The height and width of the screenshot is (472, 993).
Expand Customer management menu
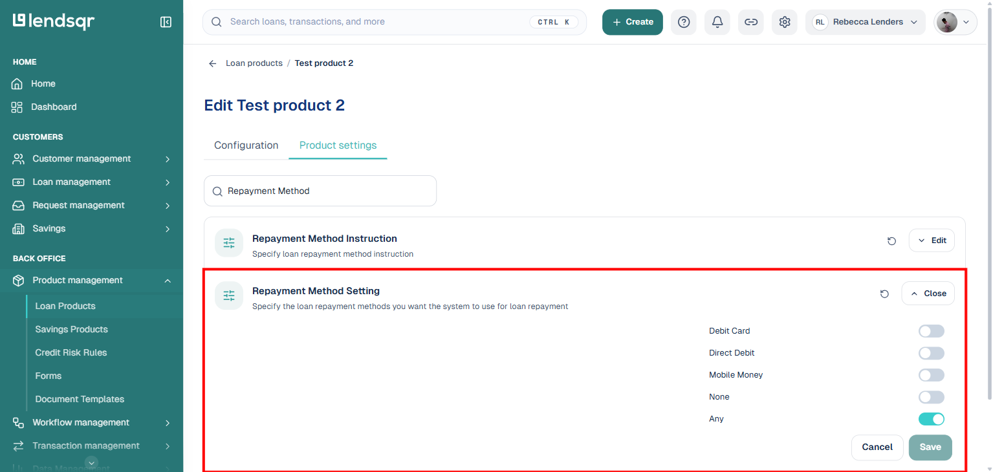point(91,158)
